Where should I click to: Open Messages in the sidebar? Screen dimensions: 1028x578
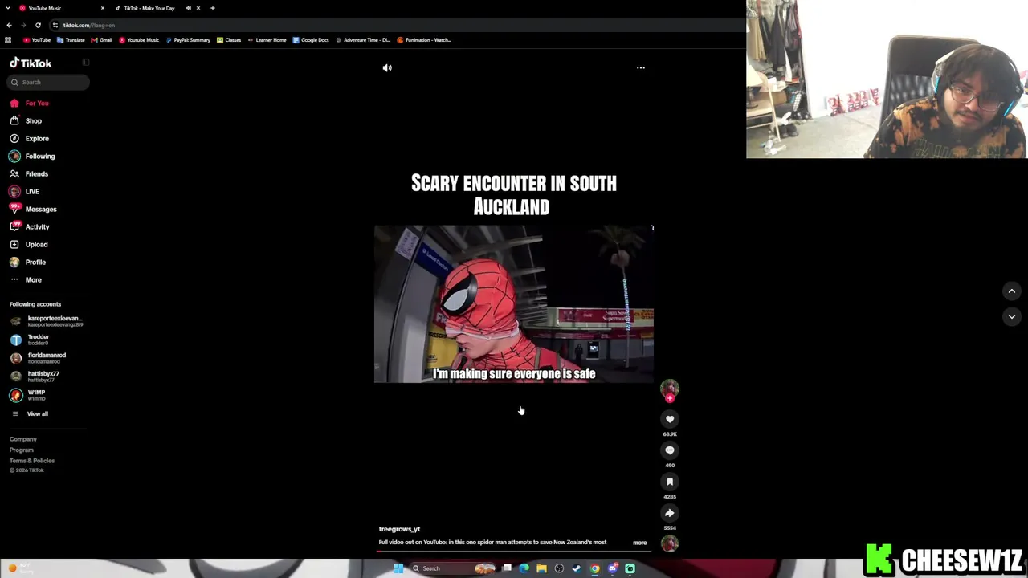33,209
